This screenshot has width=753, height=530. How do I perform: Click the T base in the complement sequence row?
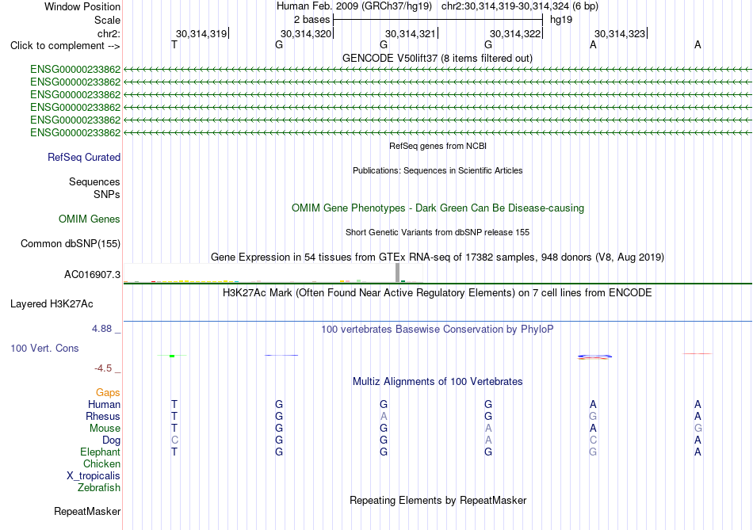[174, 44]
